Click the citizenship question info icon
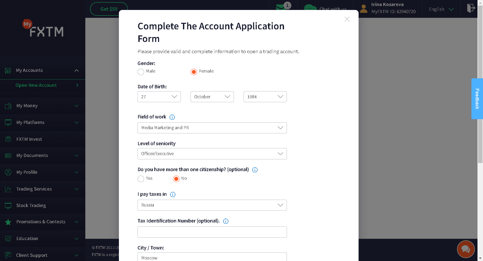This screenshot has width=483, height=261. point(255,170)
